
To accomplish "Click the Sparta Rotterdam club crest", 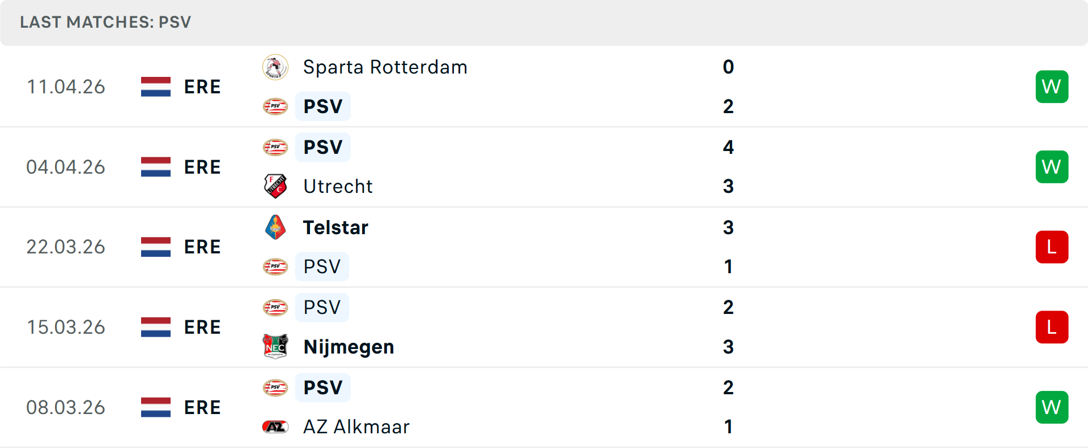I will coord(275,67).
